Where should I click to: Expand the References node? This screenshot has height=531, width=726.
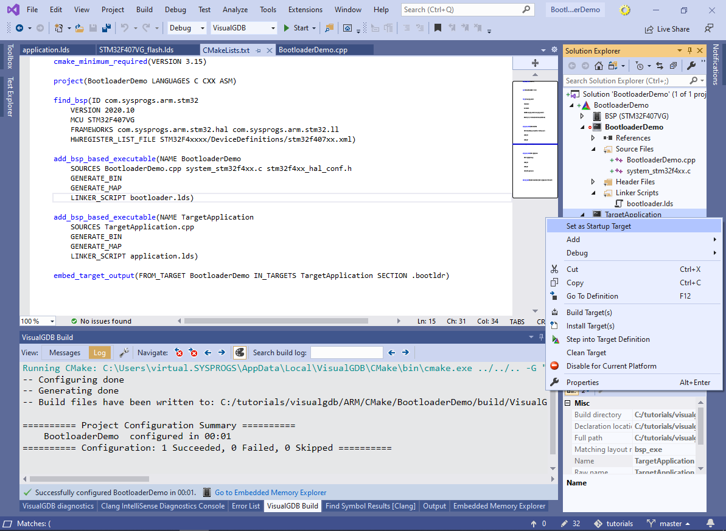593,138
